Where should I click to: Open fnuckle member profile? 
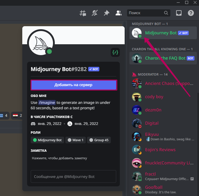point(163,163)
